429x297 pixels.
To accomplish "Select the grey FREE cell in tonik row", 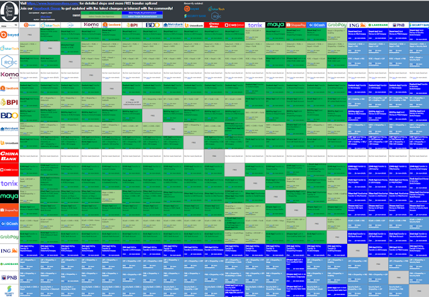I will 255,183.
